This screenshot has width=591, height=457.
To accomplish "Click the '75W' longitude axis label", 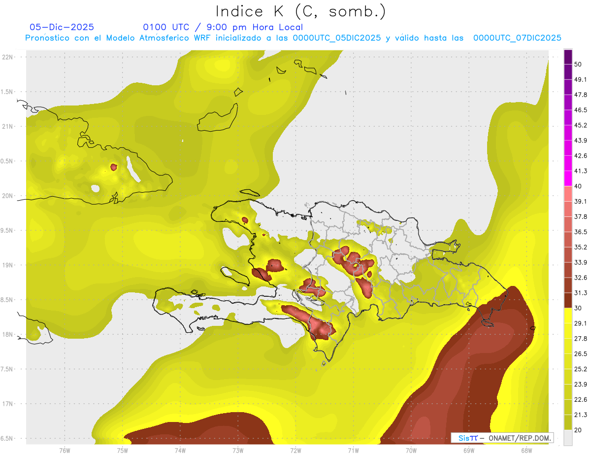I will point(122,451).
